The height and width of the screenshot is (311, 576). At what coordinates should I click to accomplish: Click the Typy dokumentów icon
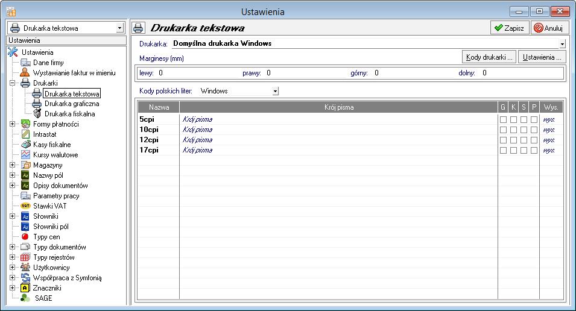click(25, 247)
